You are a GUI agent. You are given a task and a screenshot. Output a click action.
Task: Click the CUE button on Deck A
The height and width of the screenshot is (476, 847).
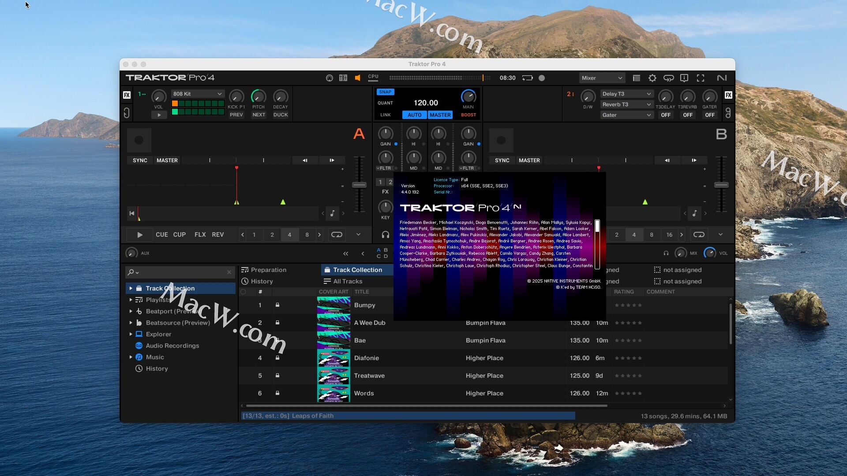[161, 234]
